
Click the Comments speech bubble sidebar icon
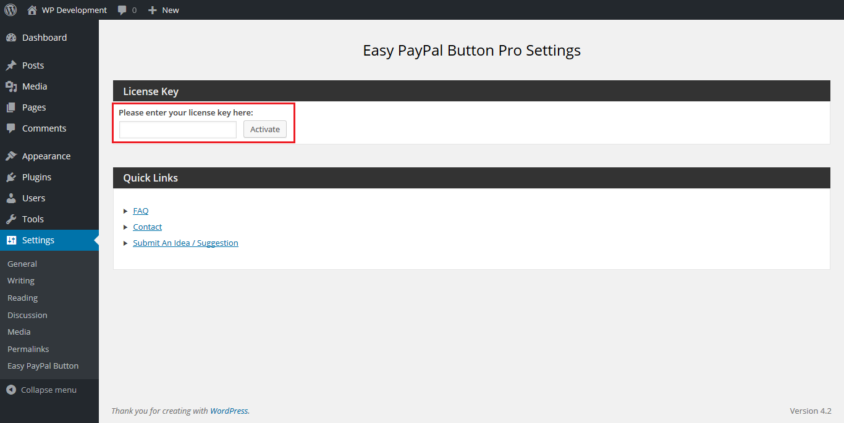coord(11,128)
